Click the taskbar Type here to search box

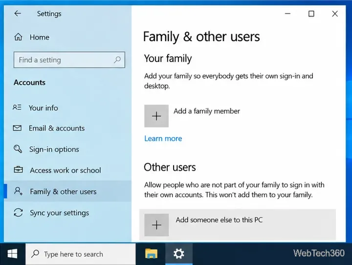tap(81, 254)
